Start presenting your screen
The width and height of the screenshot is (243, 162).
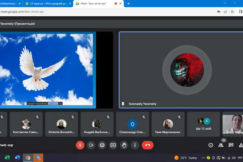(x=113, y=145)
